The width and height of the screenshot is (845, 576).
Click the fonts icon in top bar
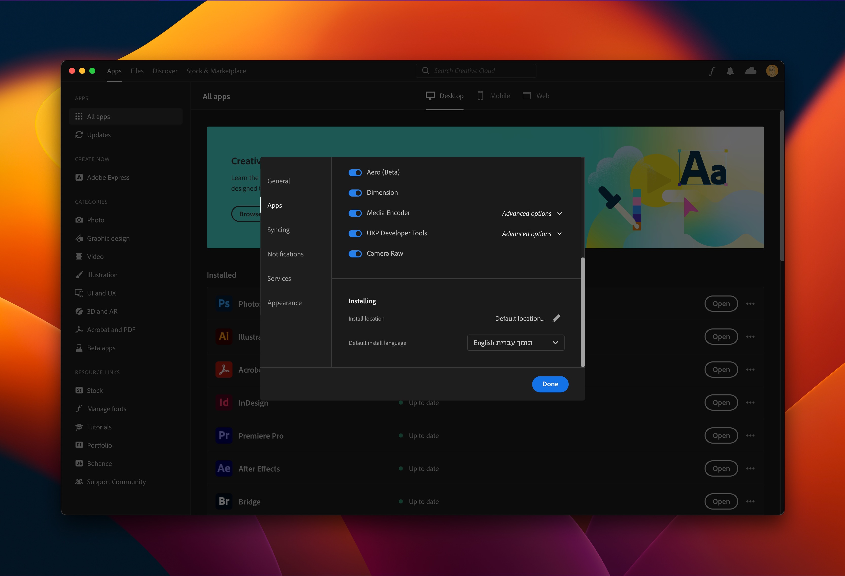coord(712,71)
